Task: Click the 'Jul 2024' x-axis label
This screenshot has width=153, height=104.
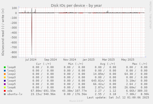Action: coord(31,60)
